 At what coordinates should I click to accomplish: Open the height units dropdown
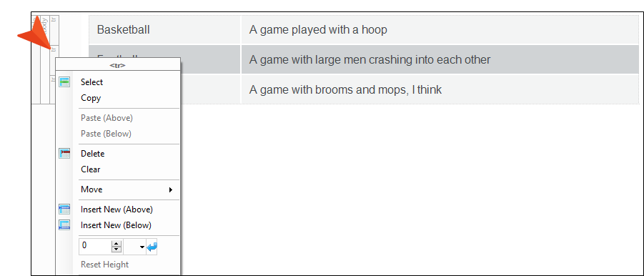click(x=135, y=247)
